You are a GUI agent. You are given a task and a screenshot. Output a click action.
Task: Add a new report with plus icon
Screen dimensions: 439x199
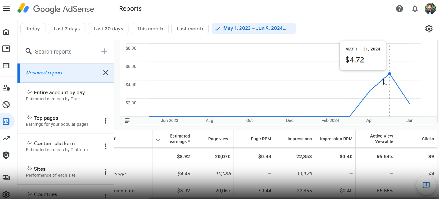pos(104,51)
